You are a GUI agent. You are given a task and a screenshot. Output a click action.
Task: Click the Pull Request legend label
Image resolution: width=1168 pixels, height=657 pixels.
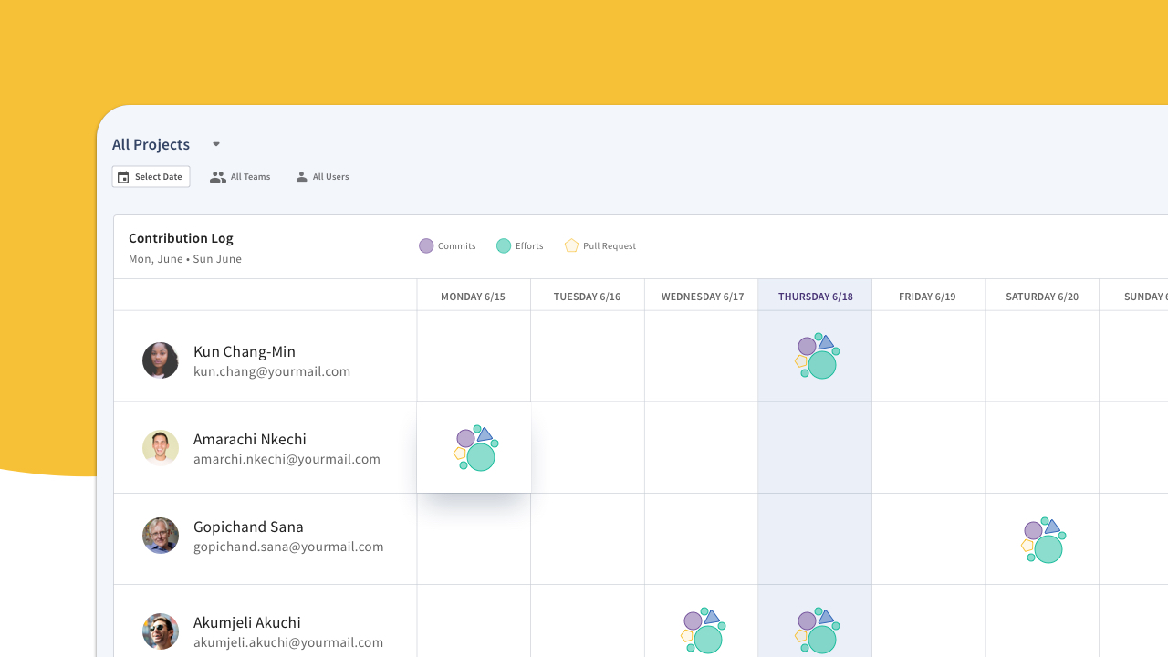coord(610,246)
